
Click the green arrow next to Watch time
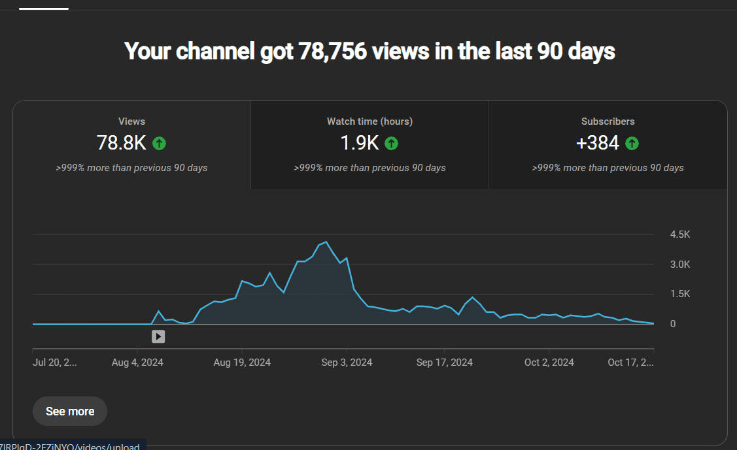point(391,142)
